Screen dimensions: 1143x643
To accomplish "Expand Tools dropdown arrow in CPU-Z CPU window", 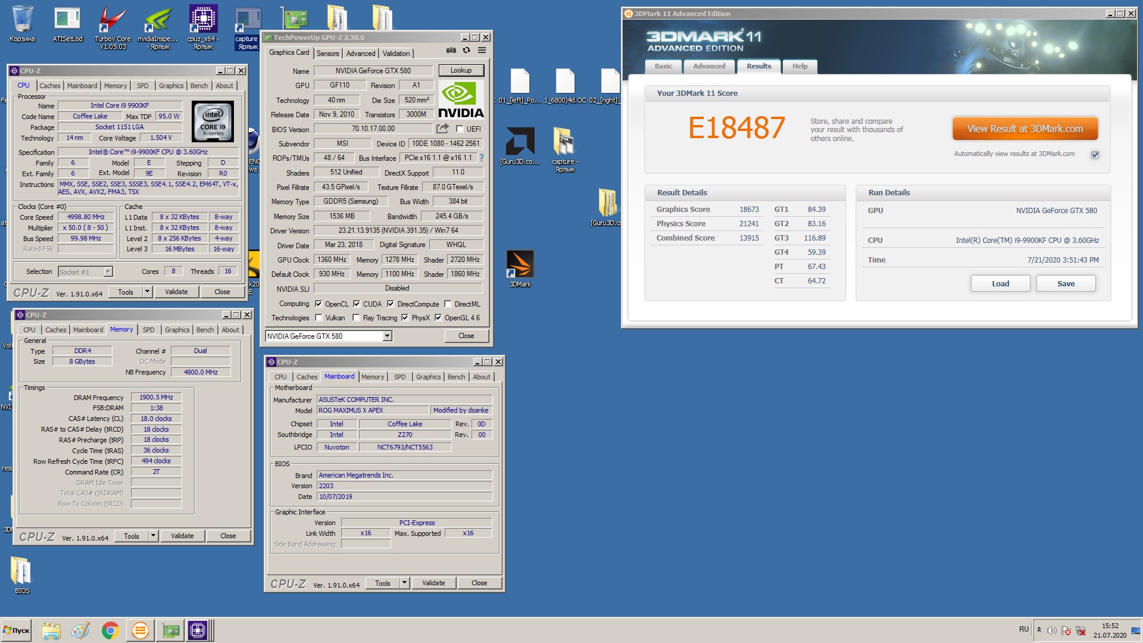I will (148, 292).
